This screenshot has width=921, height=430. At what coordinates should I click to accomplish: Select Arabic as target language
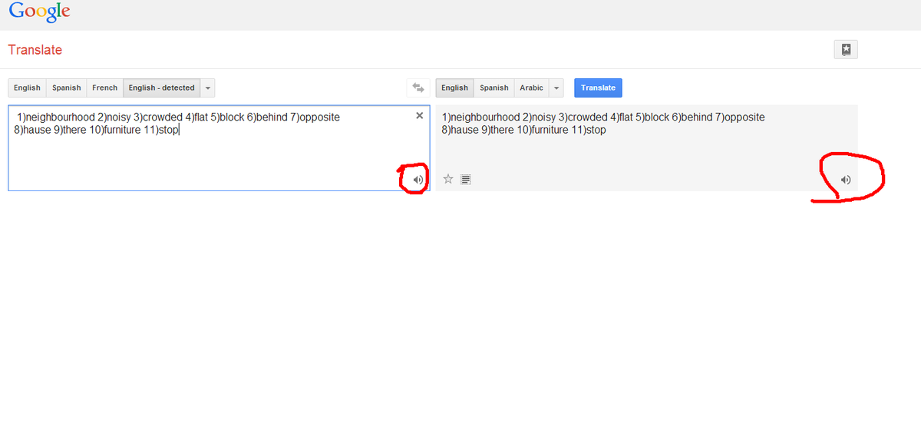pyautogui.click(x=531, y=88)
